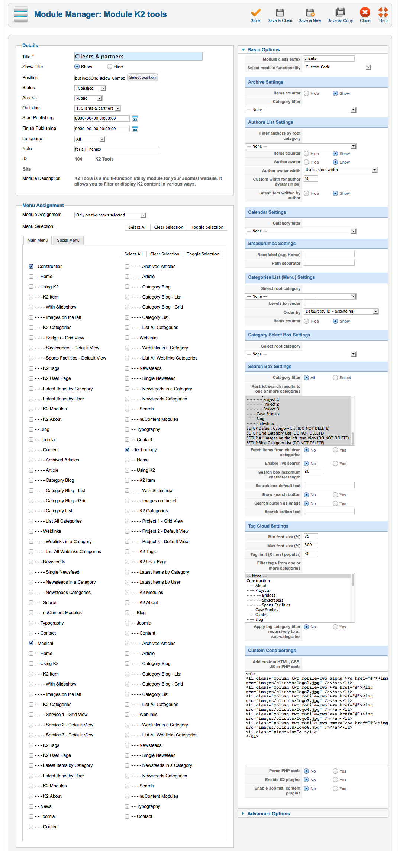Set Fetch items from children categories to Yes
The height and width of the screenshot is (851, 400).
pos(335,450)
